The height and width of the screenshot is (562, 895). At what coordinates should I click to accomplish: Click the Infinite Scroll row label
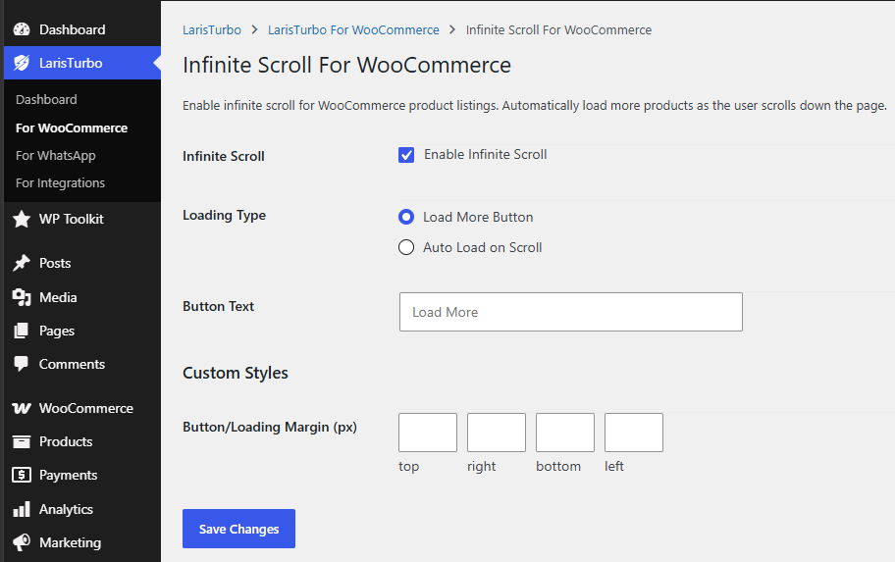[x=223, y=156]
